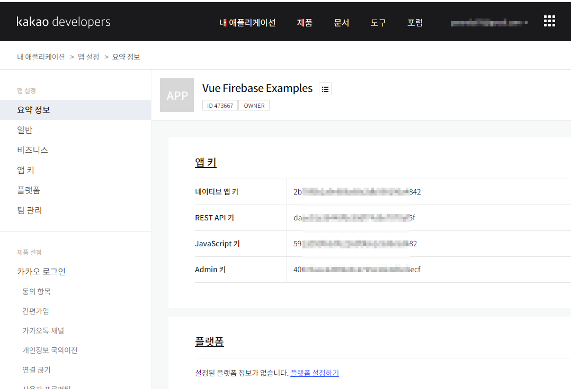Open the 앱 키 section heading link
571x389 pixels.
point(206,162)
